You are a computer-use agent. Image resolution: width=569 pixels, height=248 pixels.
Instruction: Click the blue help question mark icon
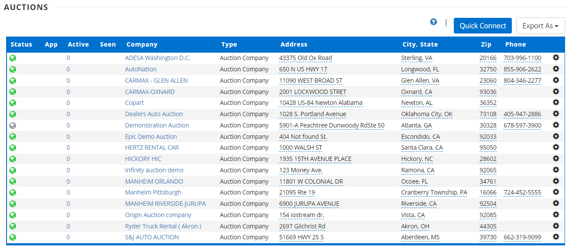click(433, 22)
